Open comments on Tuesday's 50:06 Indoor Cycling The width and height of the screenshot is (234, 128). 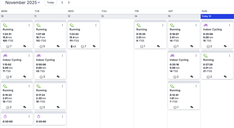click(x=58, y=77)
